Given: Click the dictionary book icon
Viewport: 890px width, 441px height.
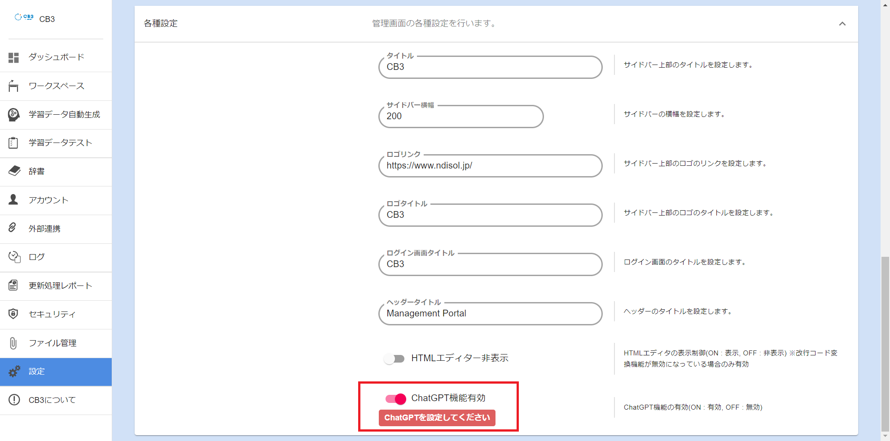Looking at the screenshot, I should click(14, 171).
